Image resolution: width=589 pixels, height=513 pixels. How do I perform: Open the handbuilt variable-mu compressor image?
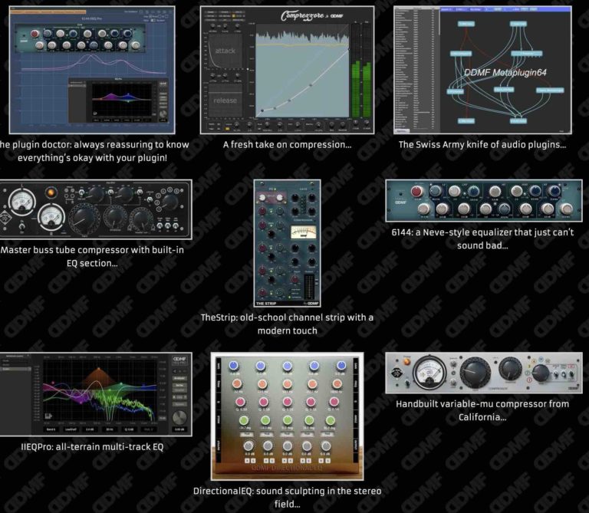484,373
